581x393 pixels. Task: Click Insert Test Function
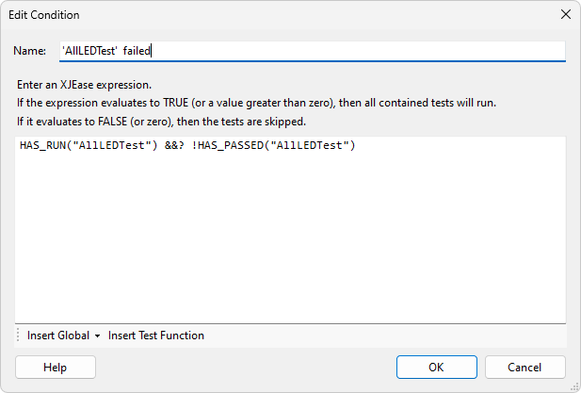(x=156, y=336)
